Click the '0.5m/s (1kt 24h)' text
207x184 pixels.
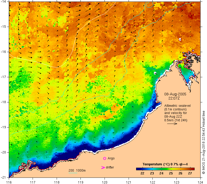coord(176,120)
